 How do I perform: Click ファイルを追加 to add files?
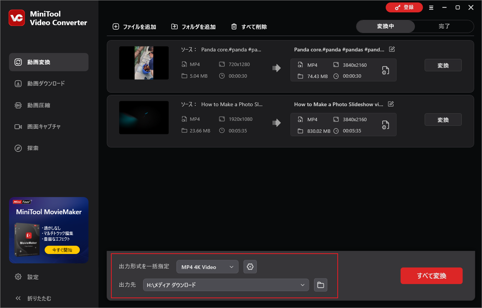[135, 27]
